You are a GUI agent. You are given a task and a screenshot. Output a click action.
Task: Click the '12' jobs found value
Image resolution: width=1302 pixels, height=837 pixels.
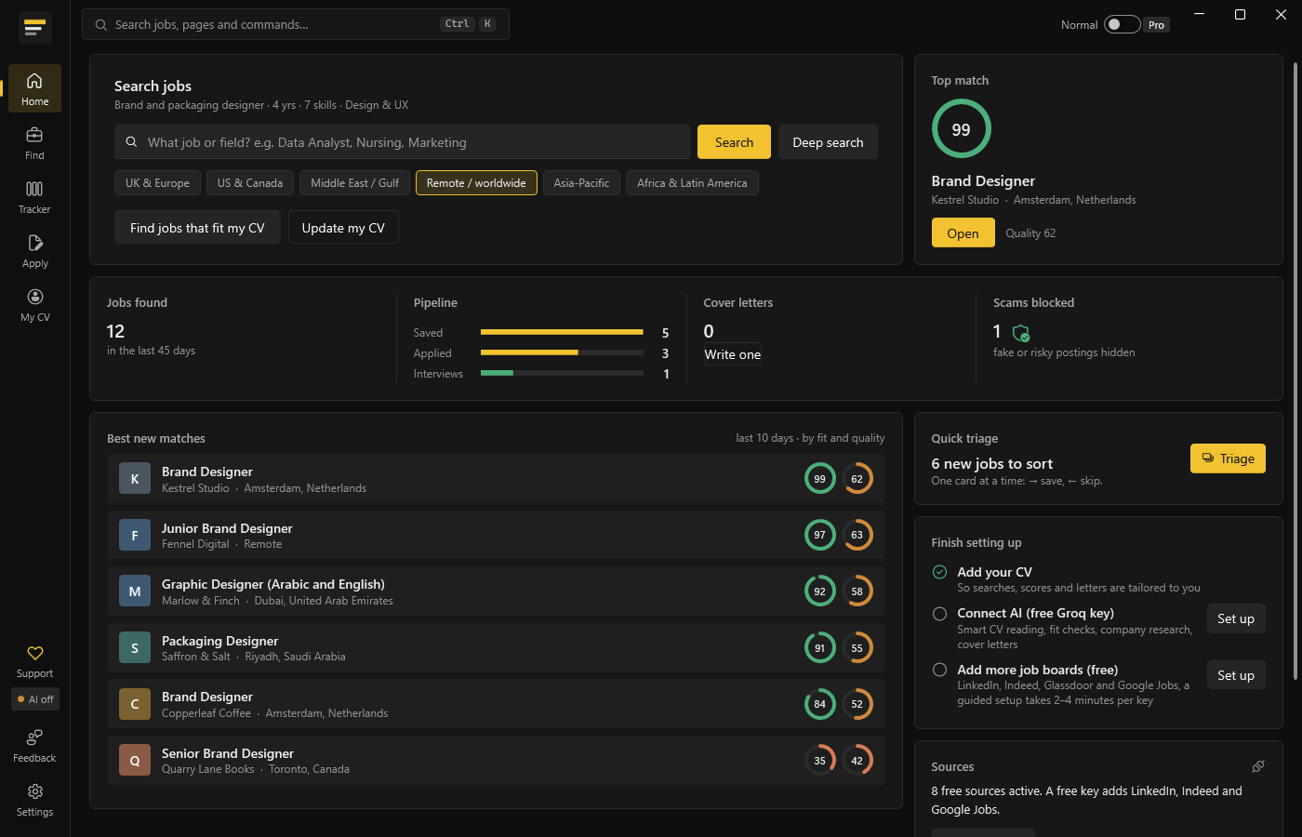(x=115, y=331)
